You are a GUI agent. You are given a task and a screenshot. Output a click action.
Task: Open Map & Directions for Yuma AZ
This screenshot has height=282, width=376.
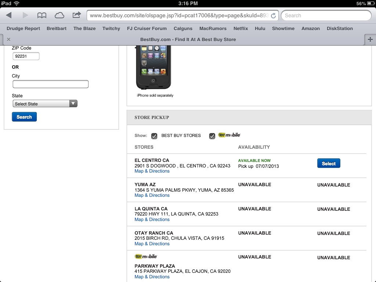tap(152, 195)
